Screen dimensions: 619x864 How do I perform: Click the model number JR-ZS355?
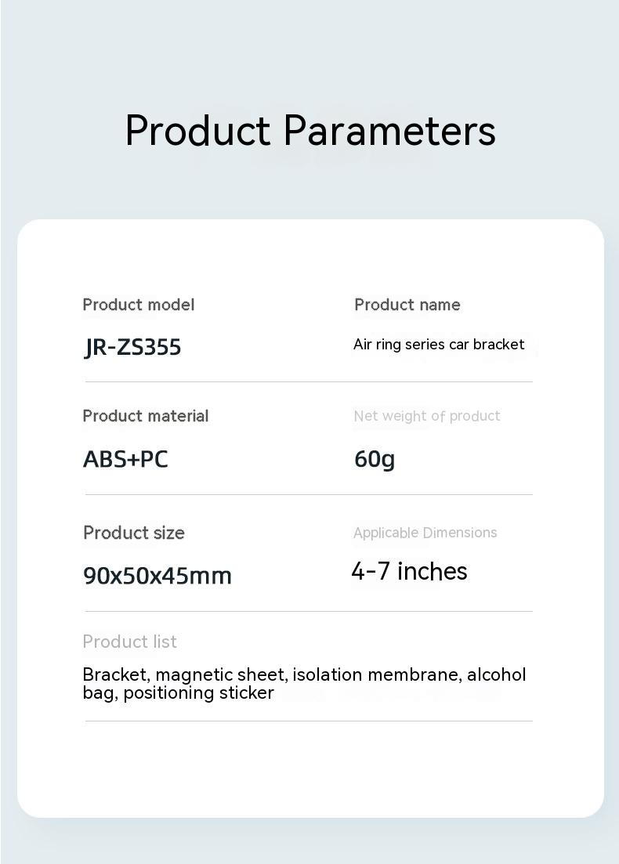(132, 347)
